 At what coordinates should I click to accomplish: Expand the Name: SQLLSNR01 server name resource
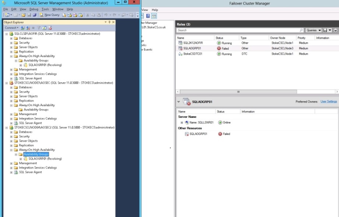(x=182, y=122)
